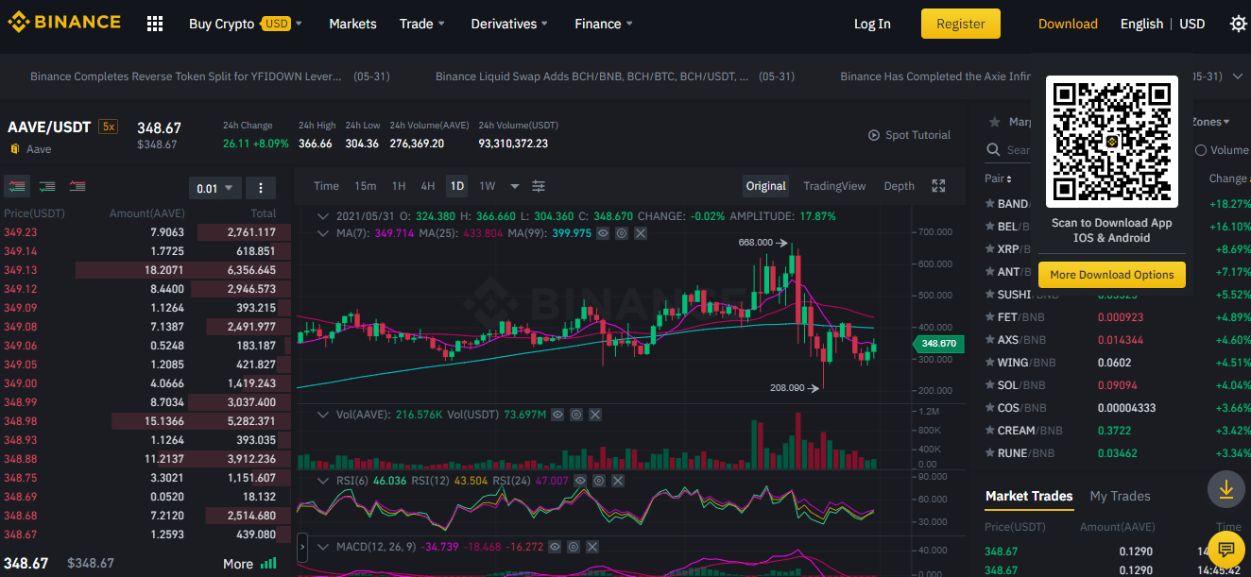This screenshot has width=1251, height=577.
Task: Show both bids and asks order book view
Action: pos(17,187)
